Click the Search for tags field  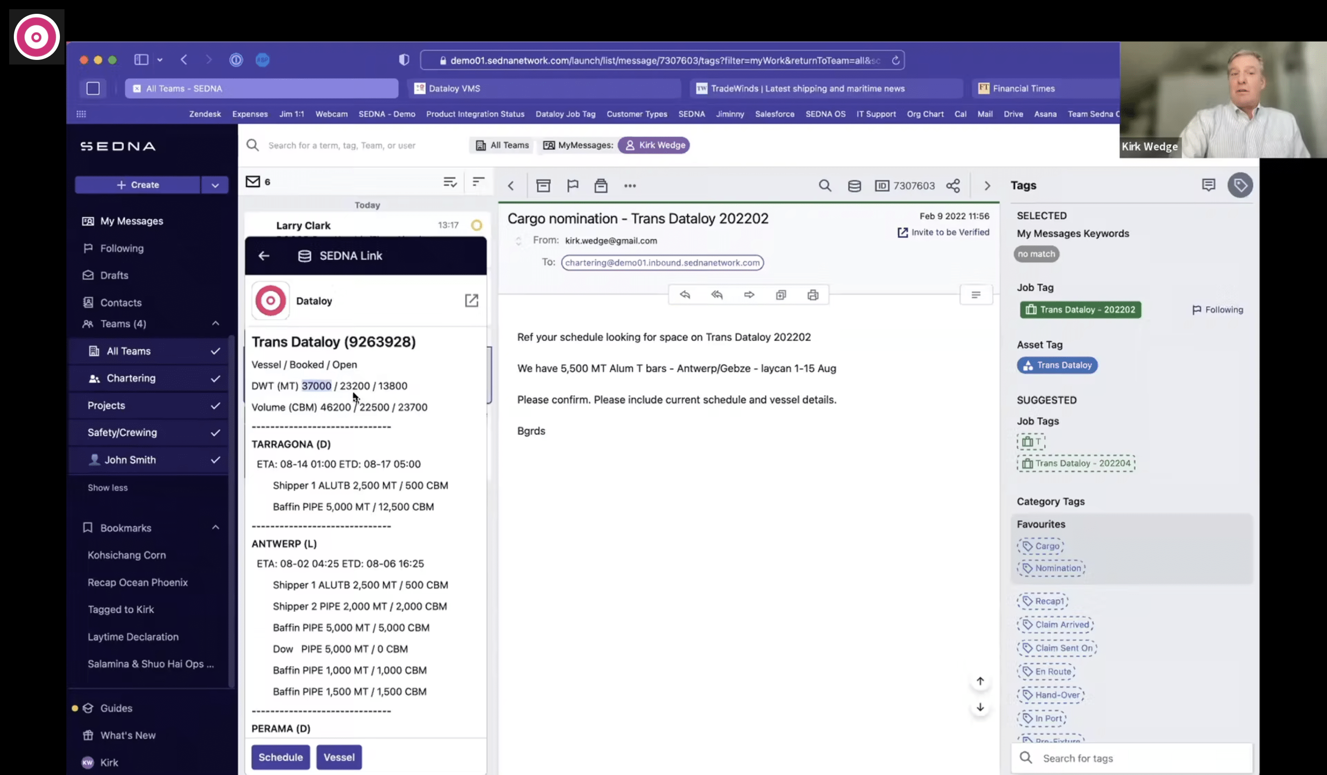(x=1131, y=758)
